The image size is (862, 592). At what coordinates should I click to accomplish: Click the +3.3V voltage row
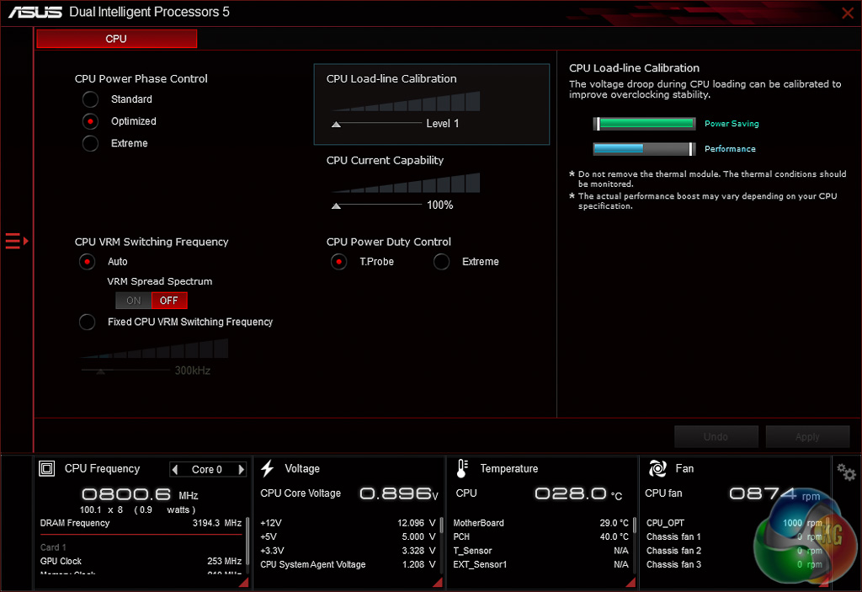tap(348, 551)
